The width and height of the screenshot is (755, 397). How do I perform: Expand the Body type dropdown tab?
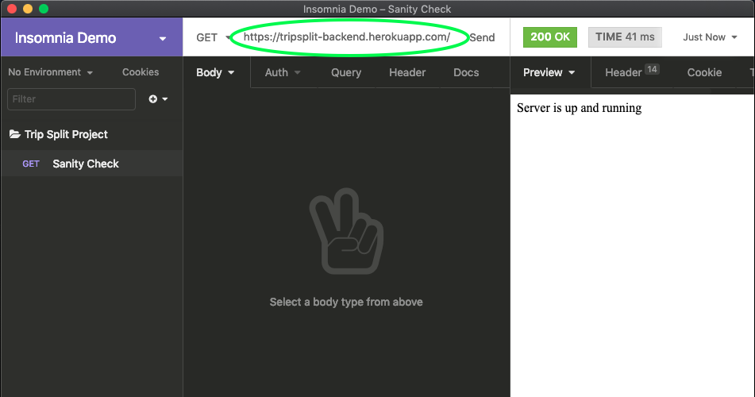click(215, 72)
